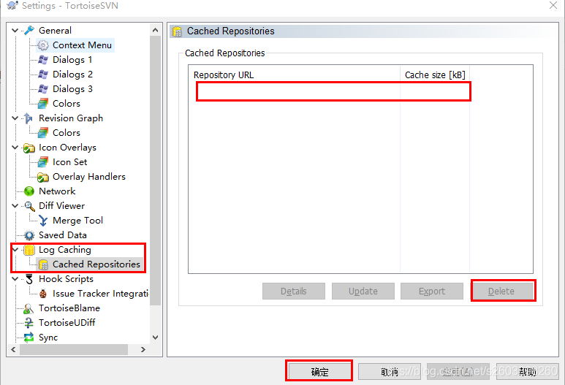
Task: Collapse the Icon Overlays node
Action: tap(15, 148)
